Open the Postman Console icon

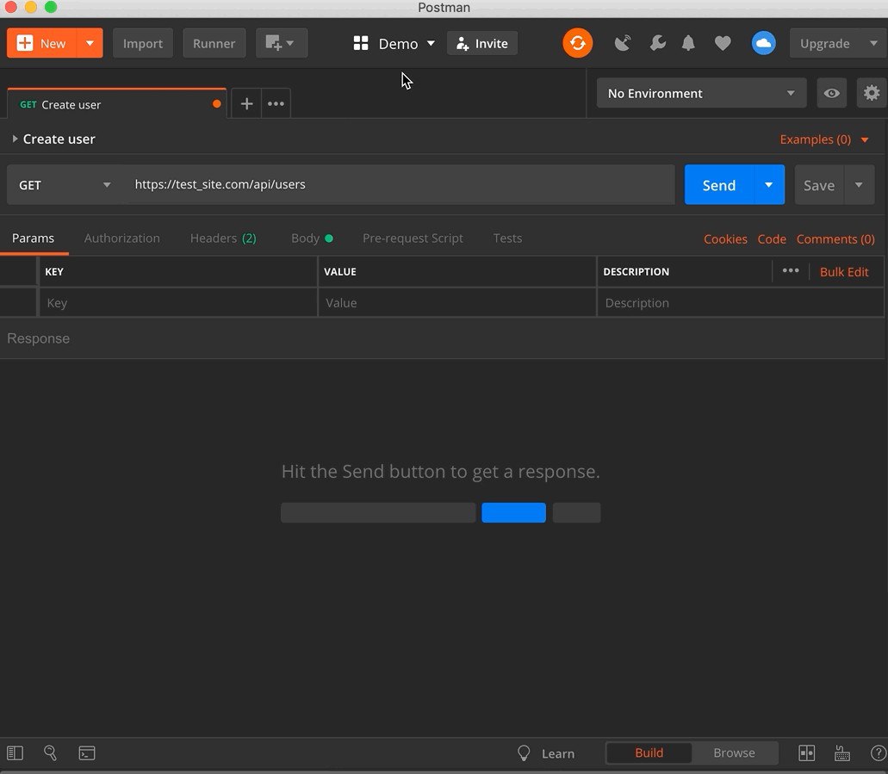coord(87,752)
